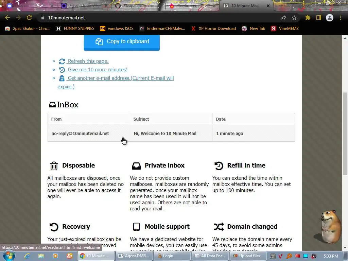Click the 1 minute ago date cell

pos(254,133)
